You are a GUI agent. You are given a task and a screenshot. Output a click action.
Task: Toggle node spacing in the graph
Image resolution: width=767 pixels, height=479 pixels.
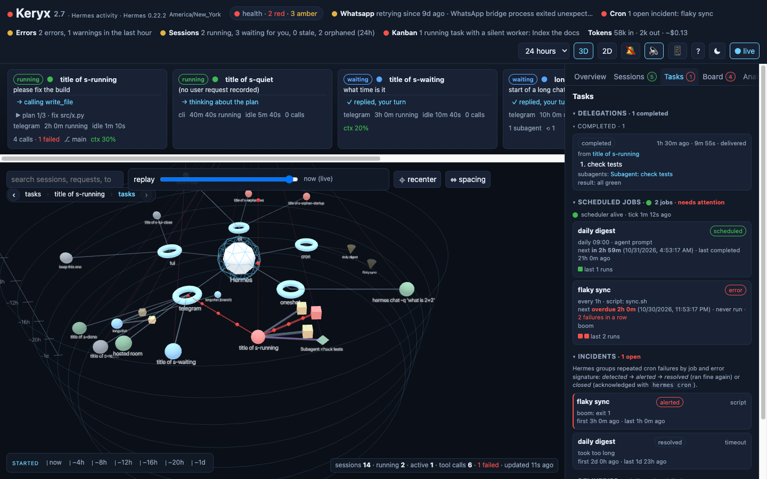pyautogui.click(x=468, y=179)
